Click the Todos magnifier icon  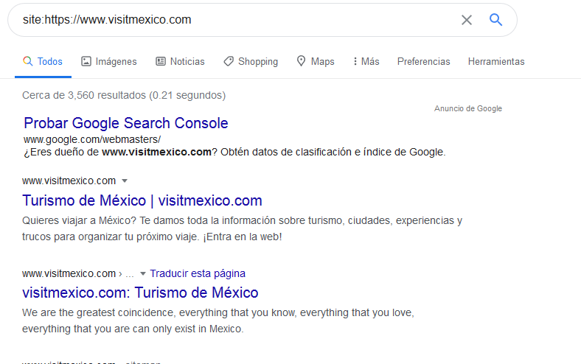pyautogui.click(x=28, y=61)
